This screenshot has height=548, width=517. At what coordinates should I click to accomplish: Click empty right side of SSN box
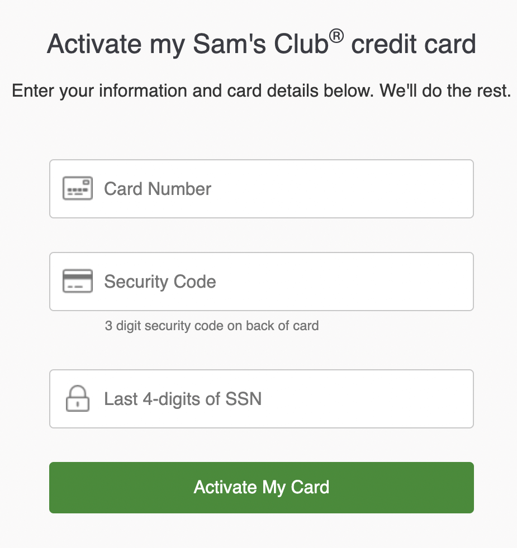[x=385, y=399]
